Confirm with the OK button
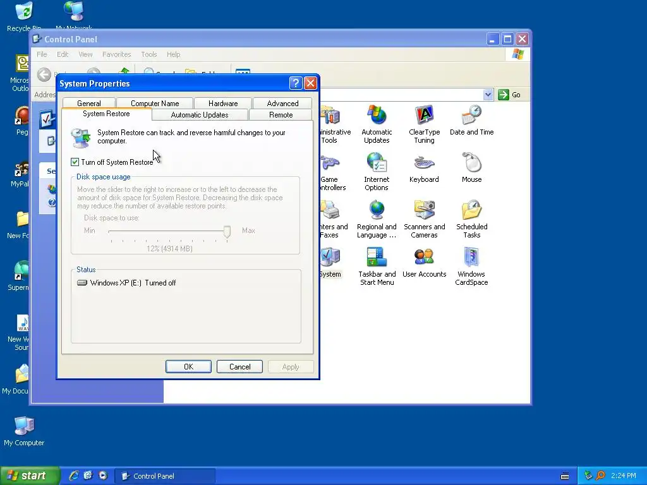The width and height of the screenshot is (647, 485). (188, 367)
